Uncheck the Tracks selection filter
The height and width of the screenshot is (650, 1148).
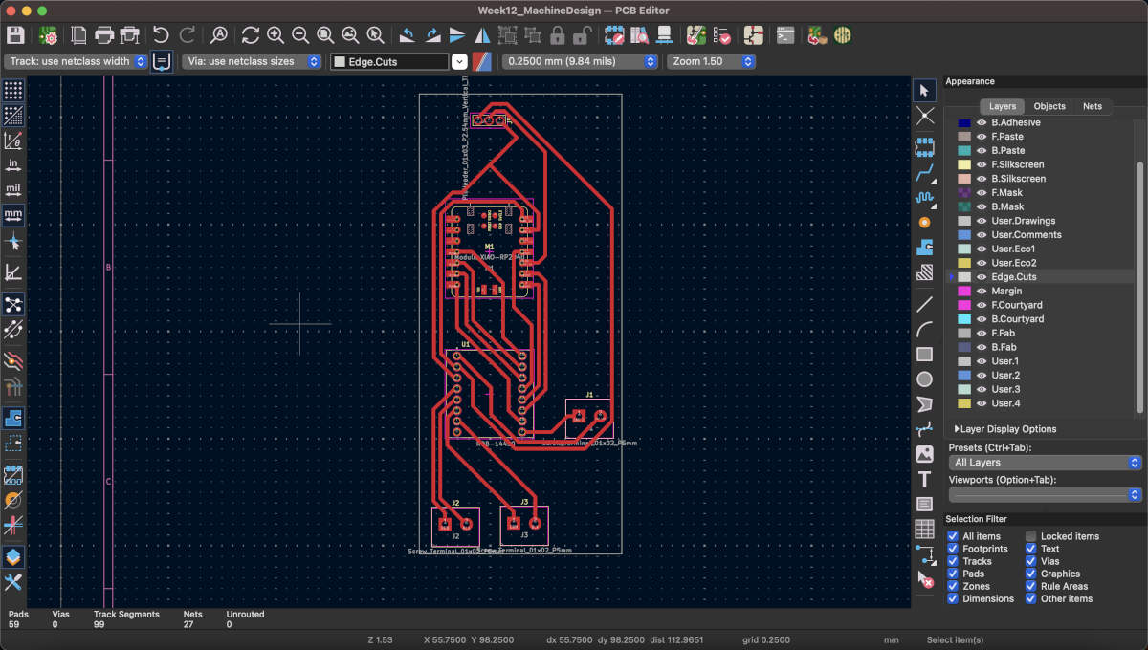(953, 561)
